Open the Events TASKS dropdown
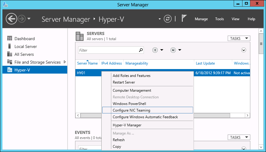This screenshot has height=152, width=266. [239, 137]
